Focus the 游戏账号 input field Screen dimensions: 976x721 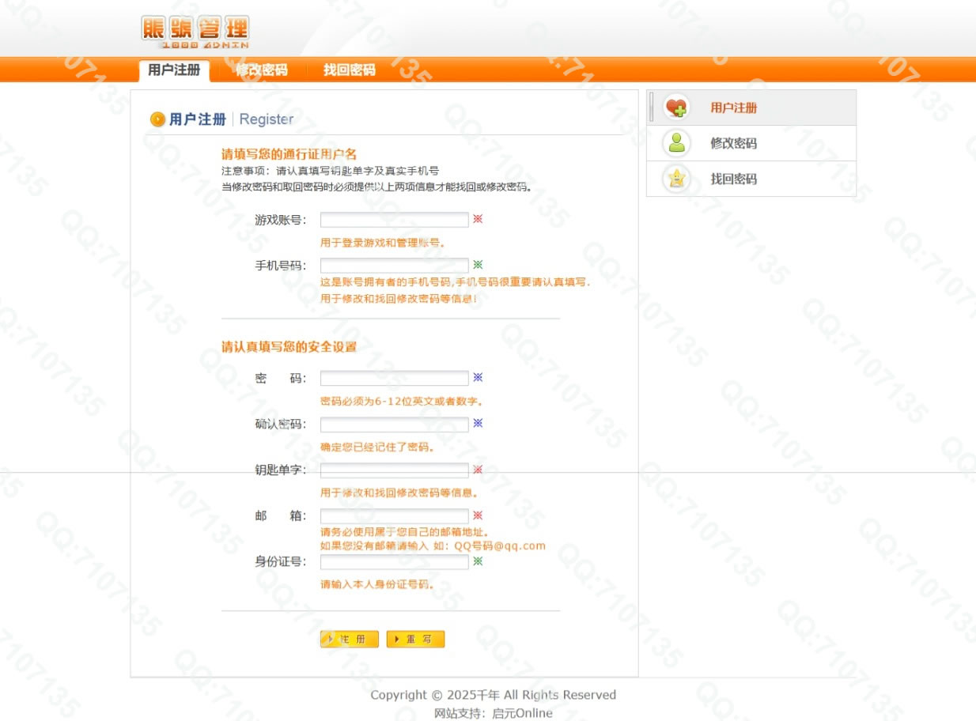pyautogui.click(x=394, y=220)
